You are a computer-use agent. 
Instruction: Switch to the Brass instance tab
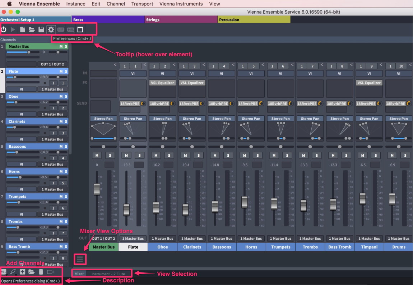(108, 19)
